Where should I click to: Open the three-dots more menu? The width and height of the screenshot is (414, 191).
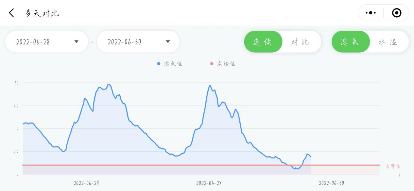(371, 13)
